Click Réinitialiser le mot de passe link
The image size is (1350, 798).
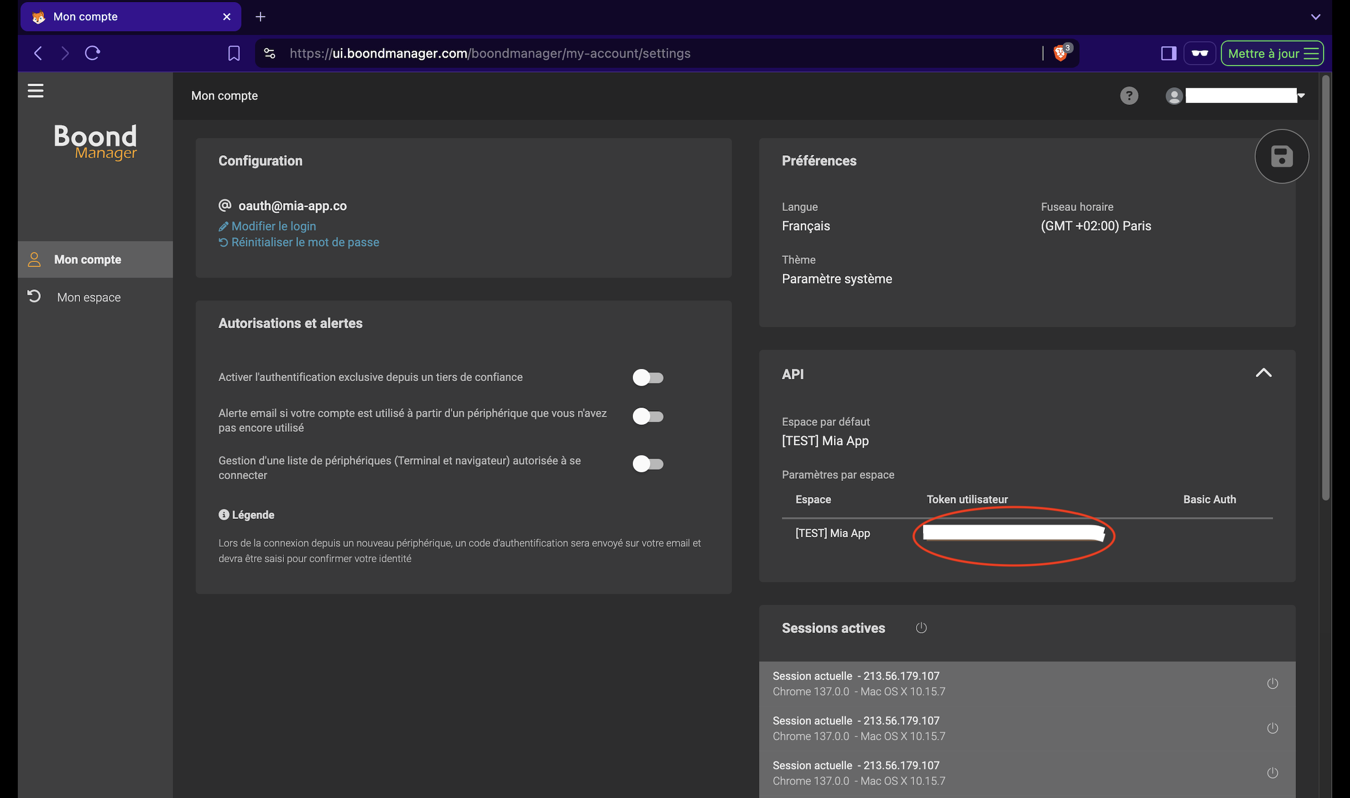click(299, 242)
